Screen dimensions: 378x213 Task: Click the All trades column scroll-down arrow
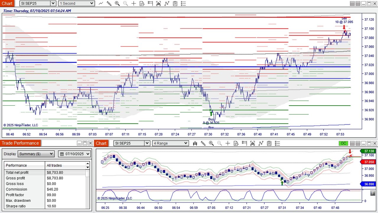[87, 167]
